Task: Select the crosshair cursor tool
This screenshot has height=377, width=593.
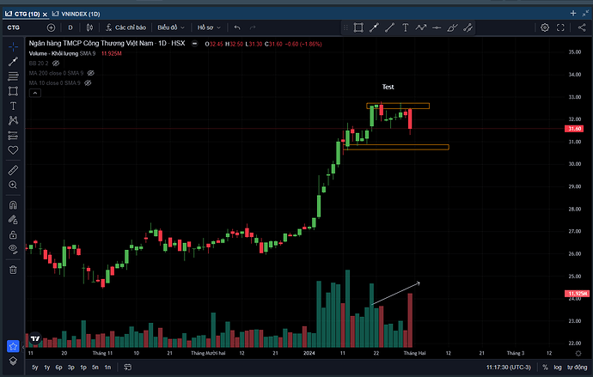Action: point(13,47)
